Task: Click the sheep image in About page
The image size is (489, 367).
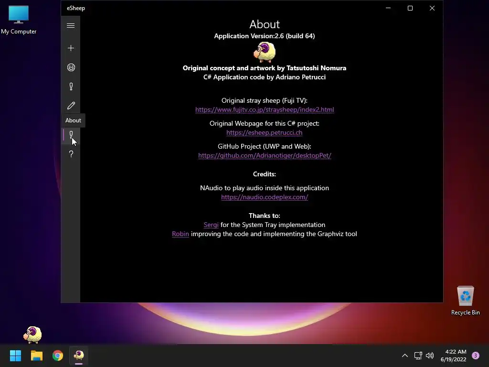Action: [265, 52]
